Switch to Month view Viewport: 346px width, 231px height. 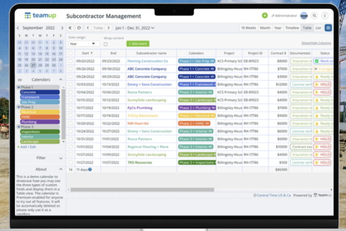(265, 28)
